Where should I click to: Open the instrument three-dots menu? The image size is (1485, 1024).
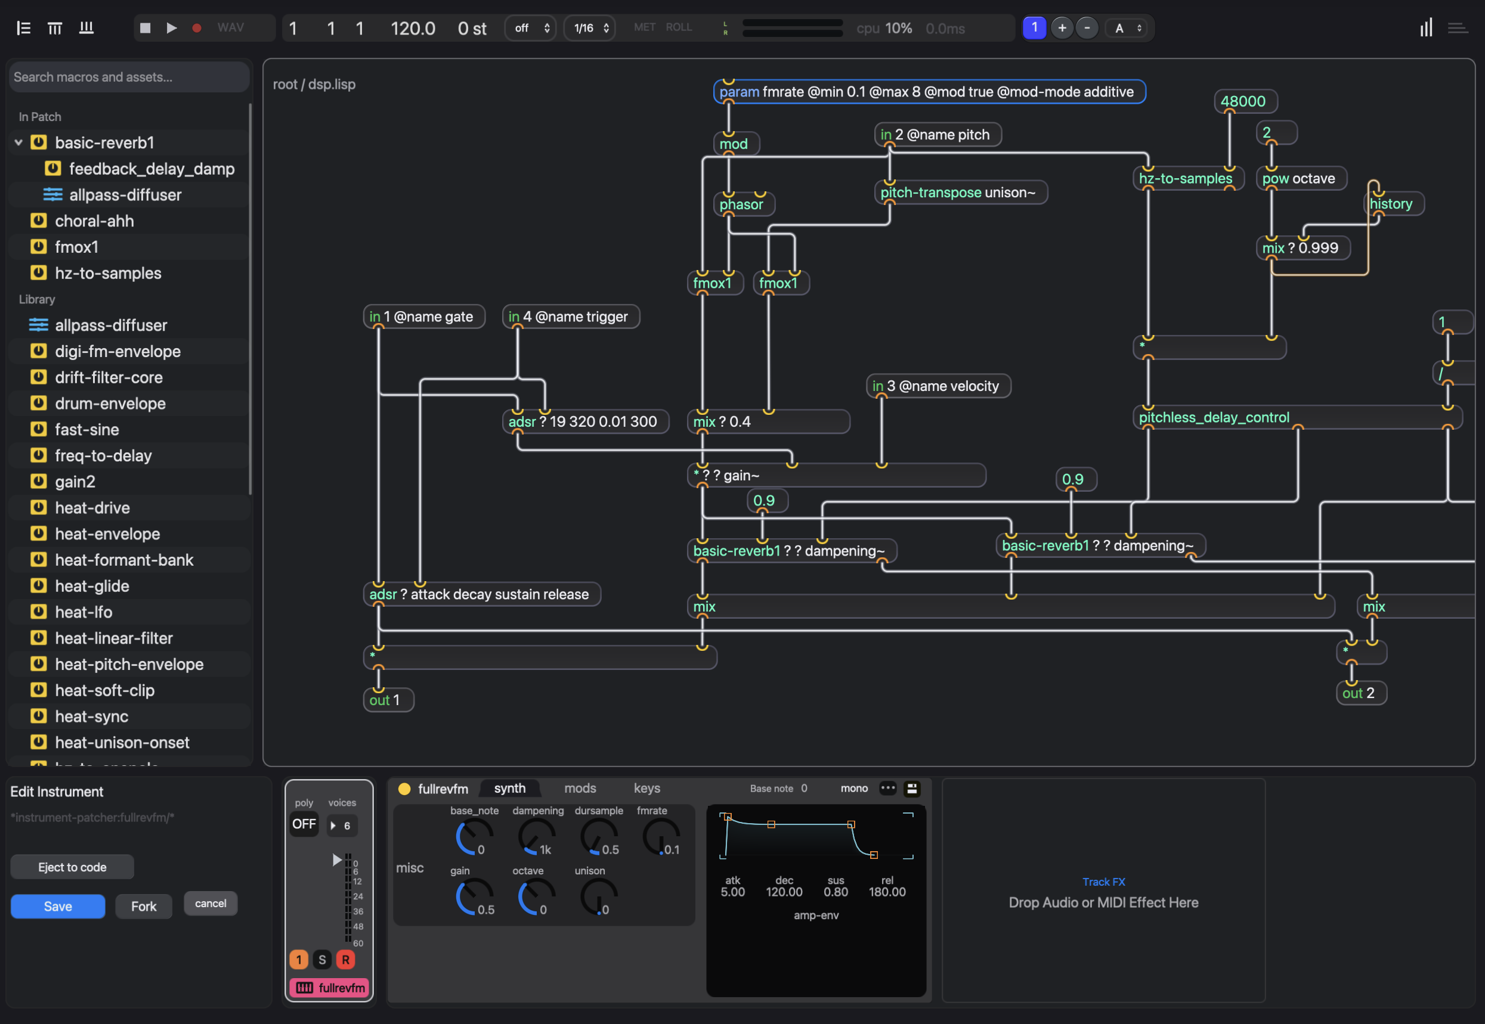click(888, 789)
